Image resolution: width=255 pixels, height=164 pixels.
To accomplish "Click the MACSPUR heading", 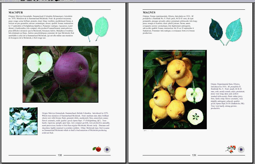I will (x=16, y=13).
